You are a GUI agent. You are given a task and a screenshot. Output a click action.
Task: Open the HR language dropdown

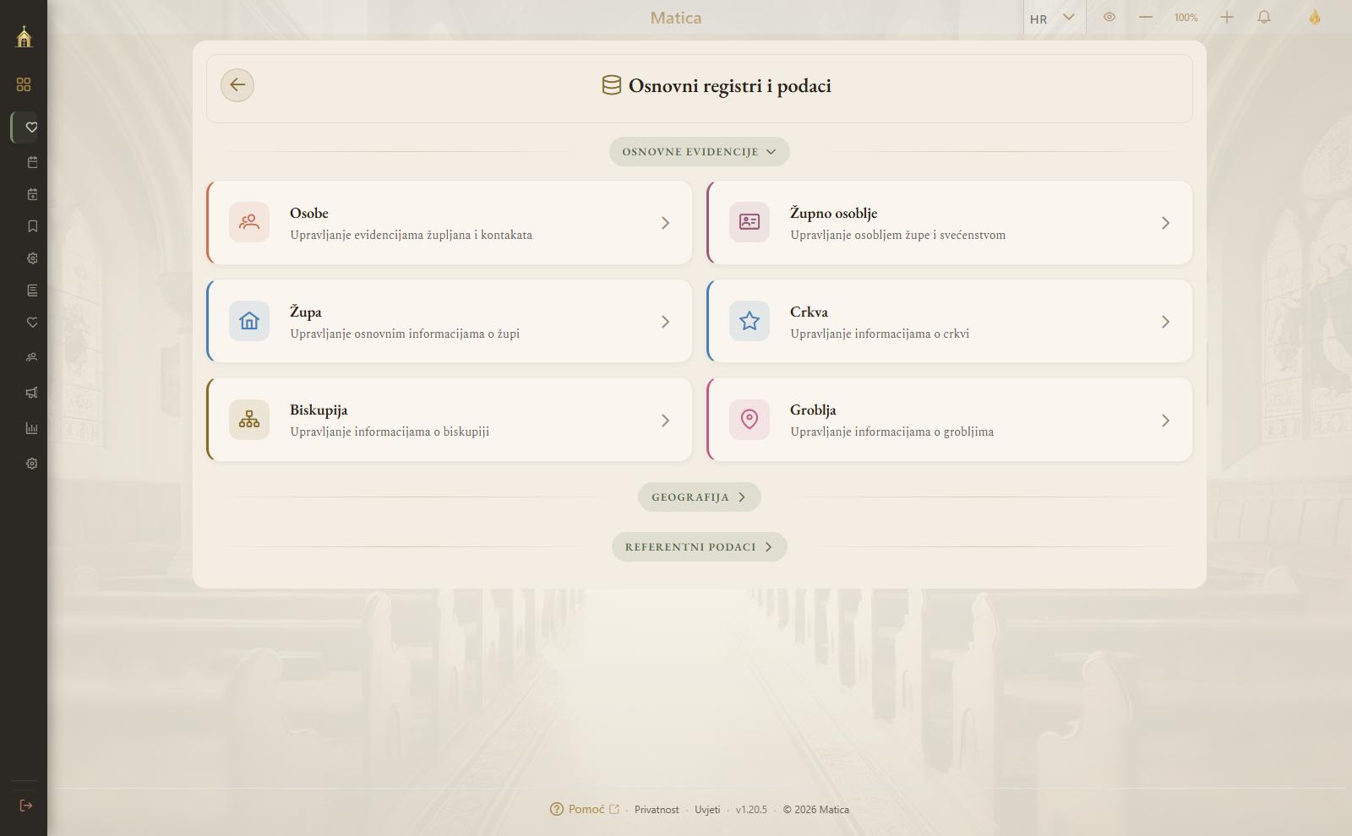[1053, 19]
